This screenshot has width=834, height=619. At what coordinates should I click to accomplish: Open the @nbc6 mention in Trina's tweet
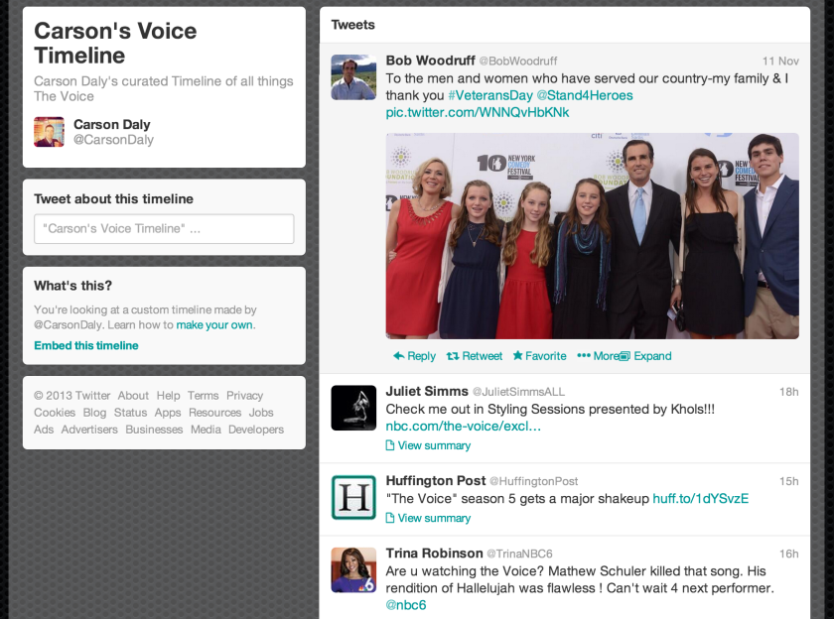tap(406, 605)
